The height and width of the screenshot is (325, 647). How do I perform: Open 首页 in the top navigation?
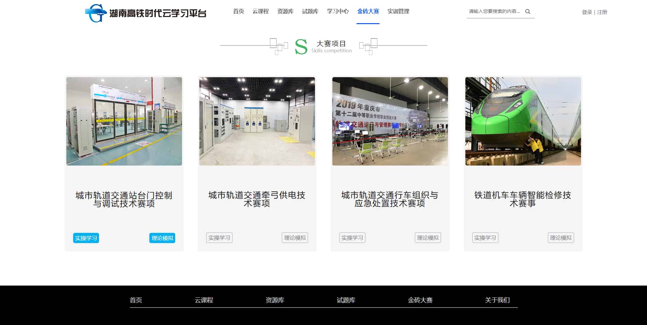click(238, 12)
